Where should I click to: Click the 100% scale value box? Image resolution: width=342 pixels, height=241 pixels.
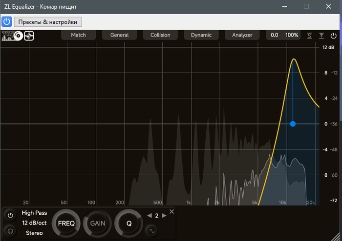(292, 35)
